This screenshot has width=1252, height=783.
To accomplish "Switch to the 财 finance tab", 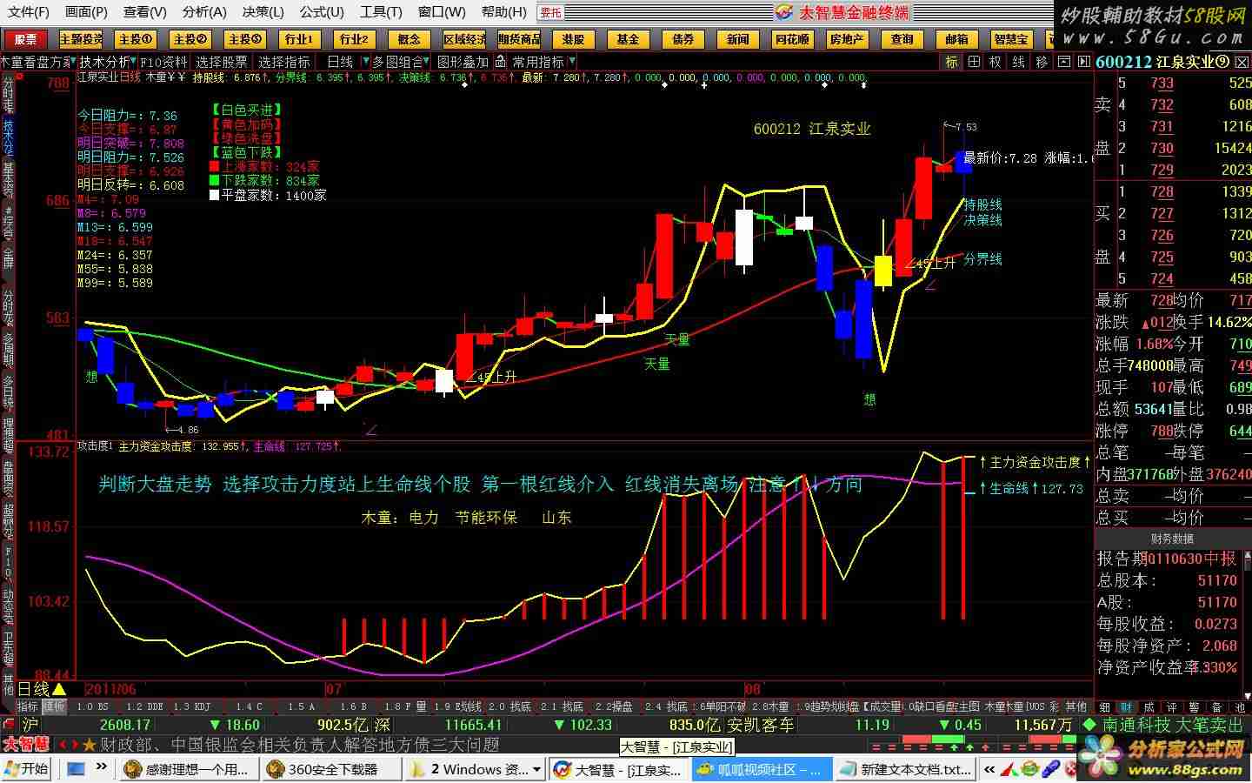I will (x=1127, y=707).
